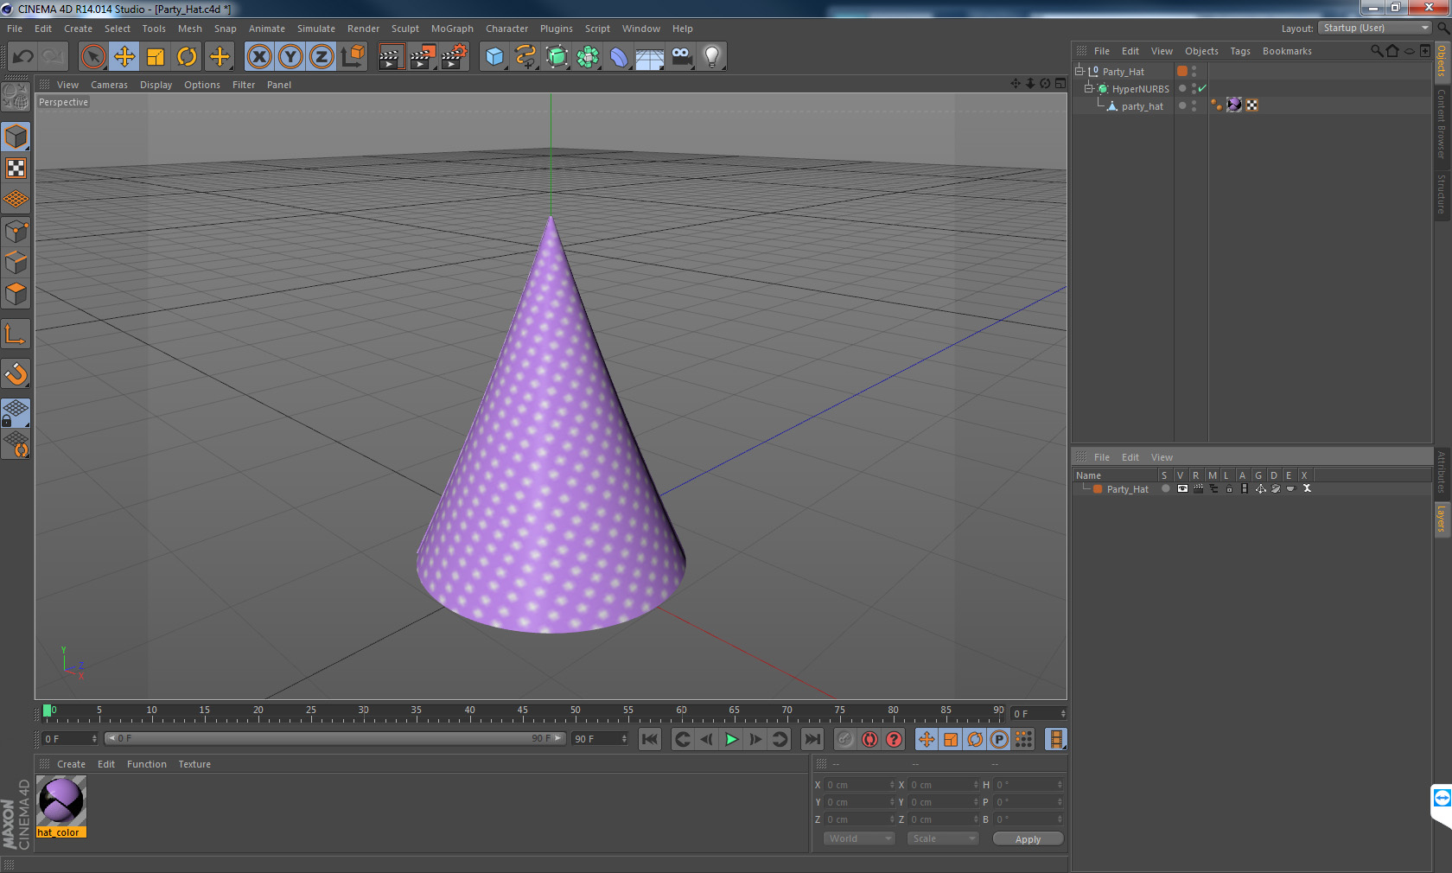Play the animation forward
The height and width of the screenshot is (873, 1452).
pyautogui.click(x=731, y=739)
